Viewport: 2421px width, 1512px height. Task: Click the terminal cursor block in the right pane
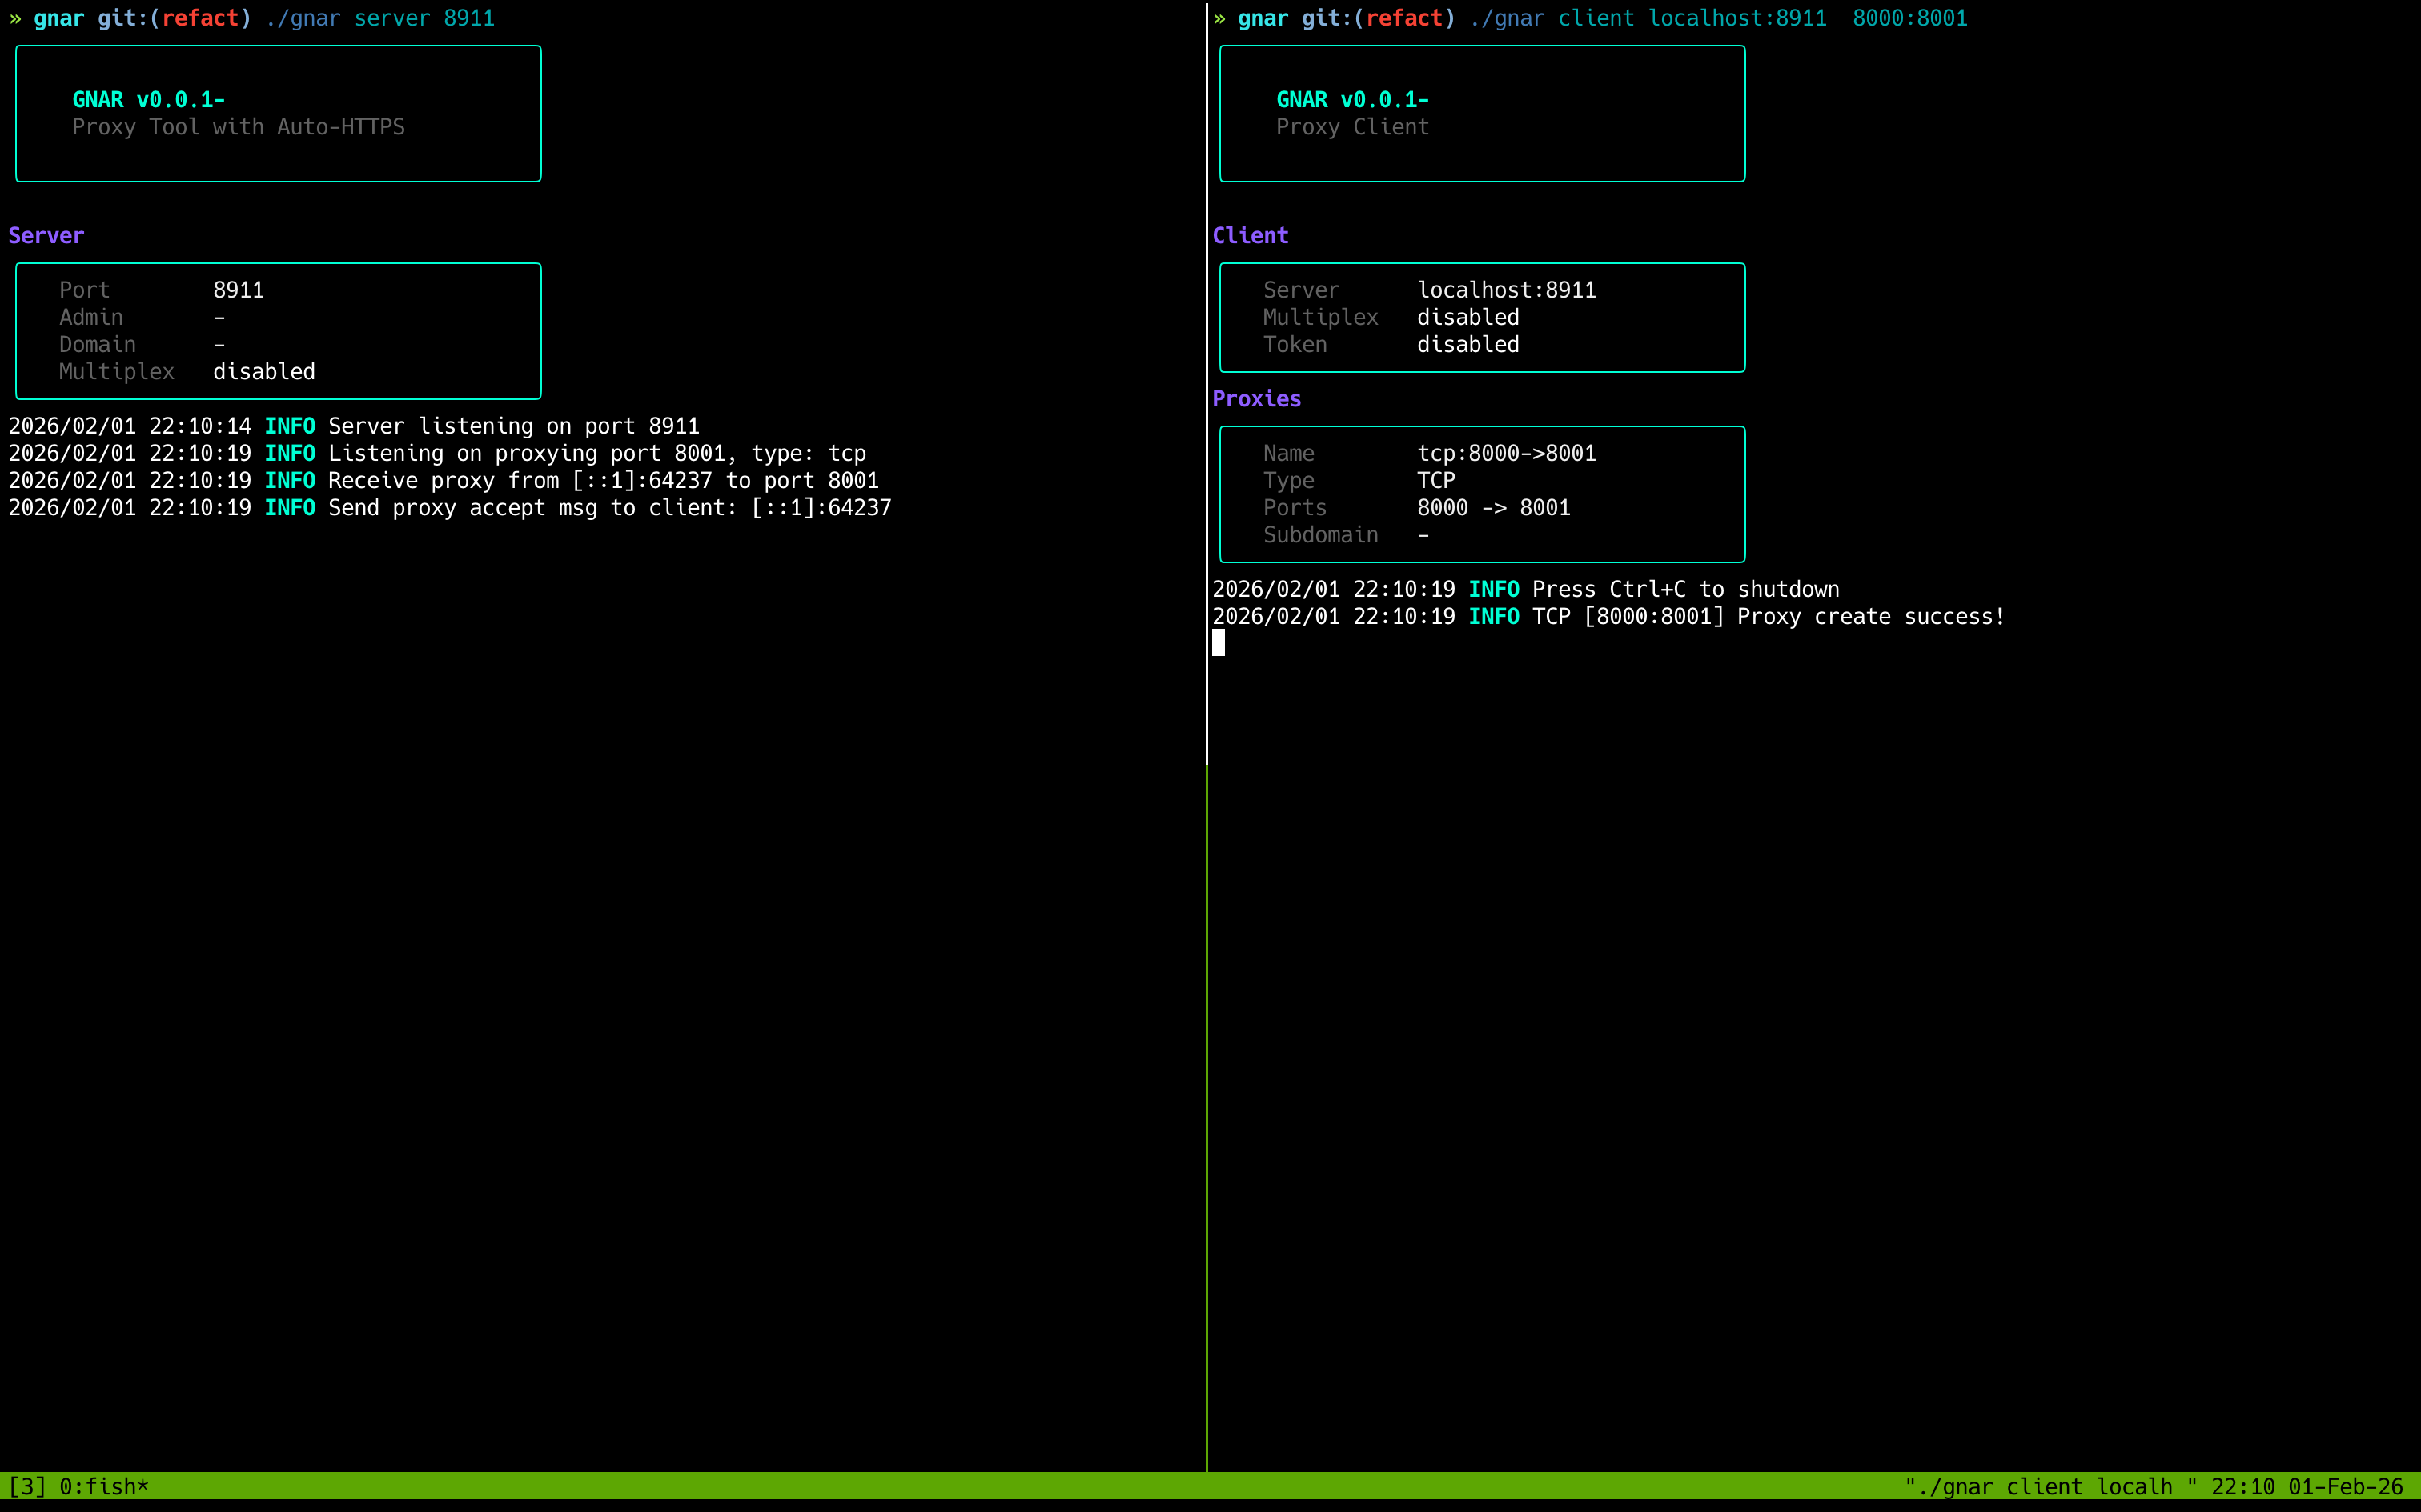[x=1219, y=643]
